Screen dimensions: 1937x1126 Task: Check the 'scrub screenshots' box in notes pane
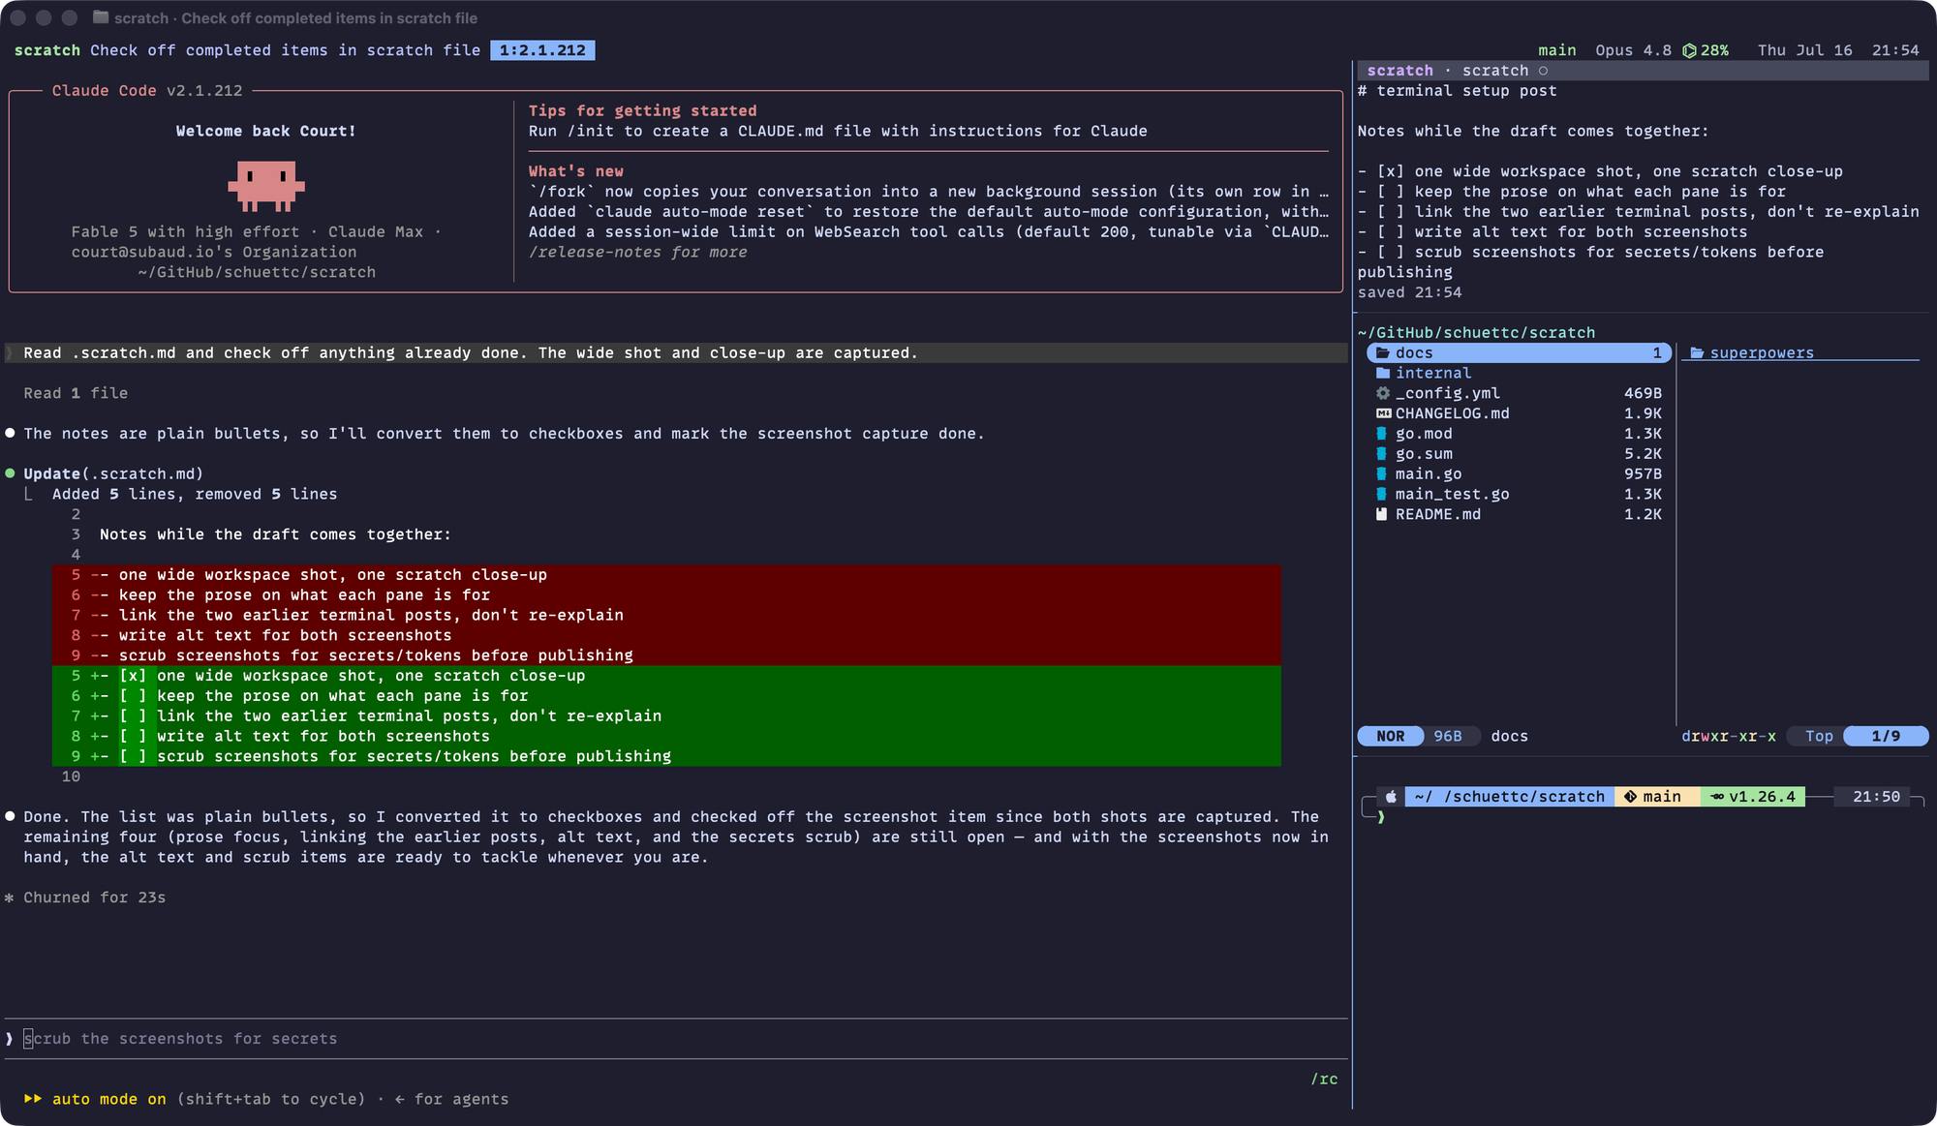pyautogui.click(x=1391, y=252)
